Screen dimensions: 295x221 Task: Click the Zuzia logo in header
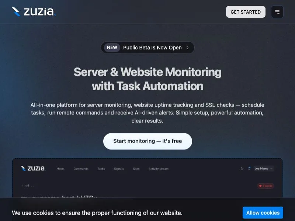[34, 12]
